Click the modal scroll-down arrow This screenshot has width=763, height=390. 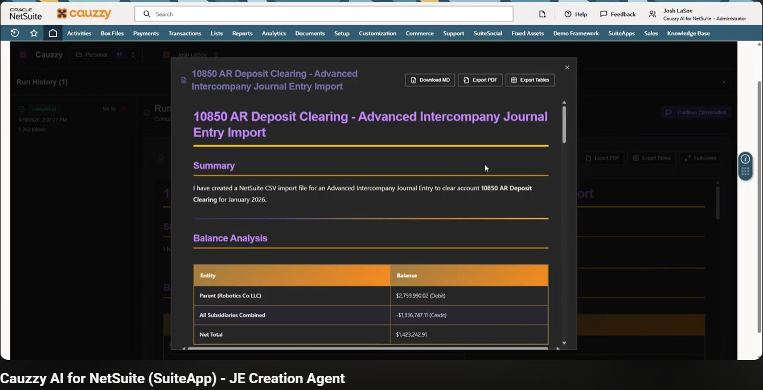click(564, 343)
